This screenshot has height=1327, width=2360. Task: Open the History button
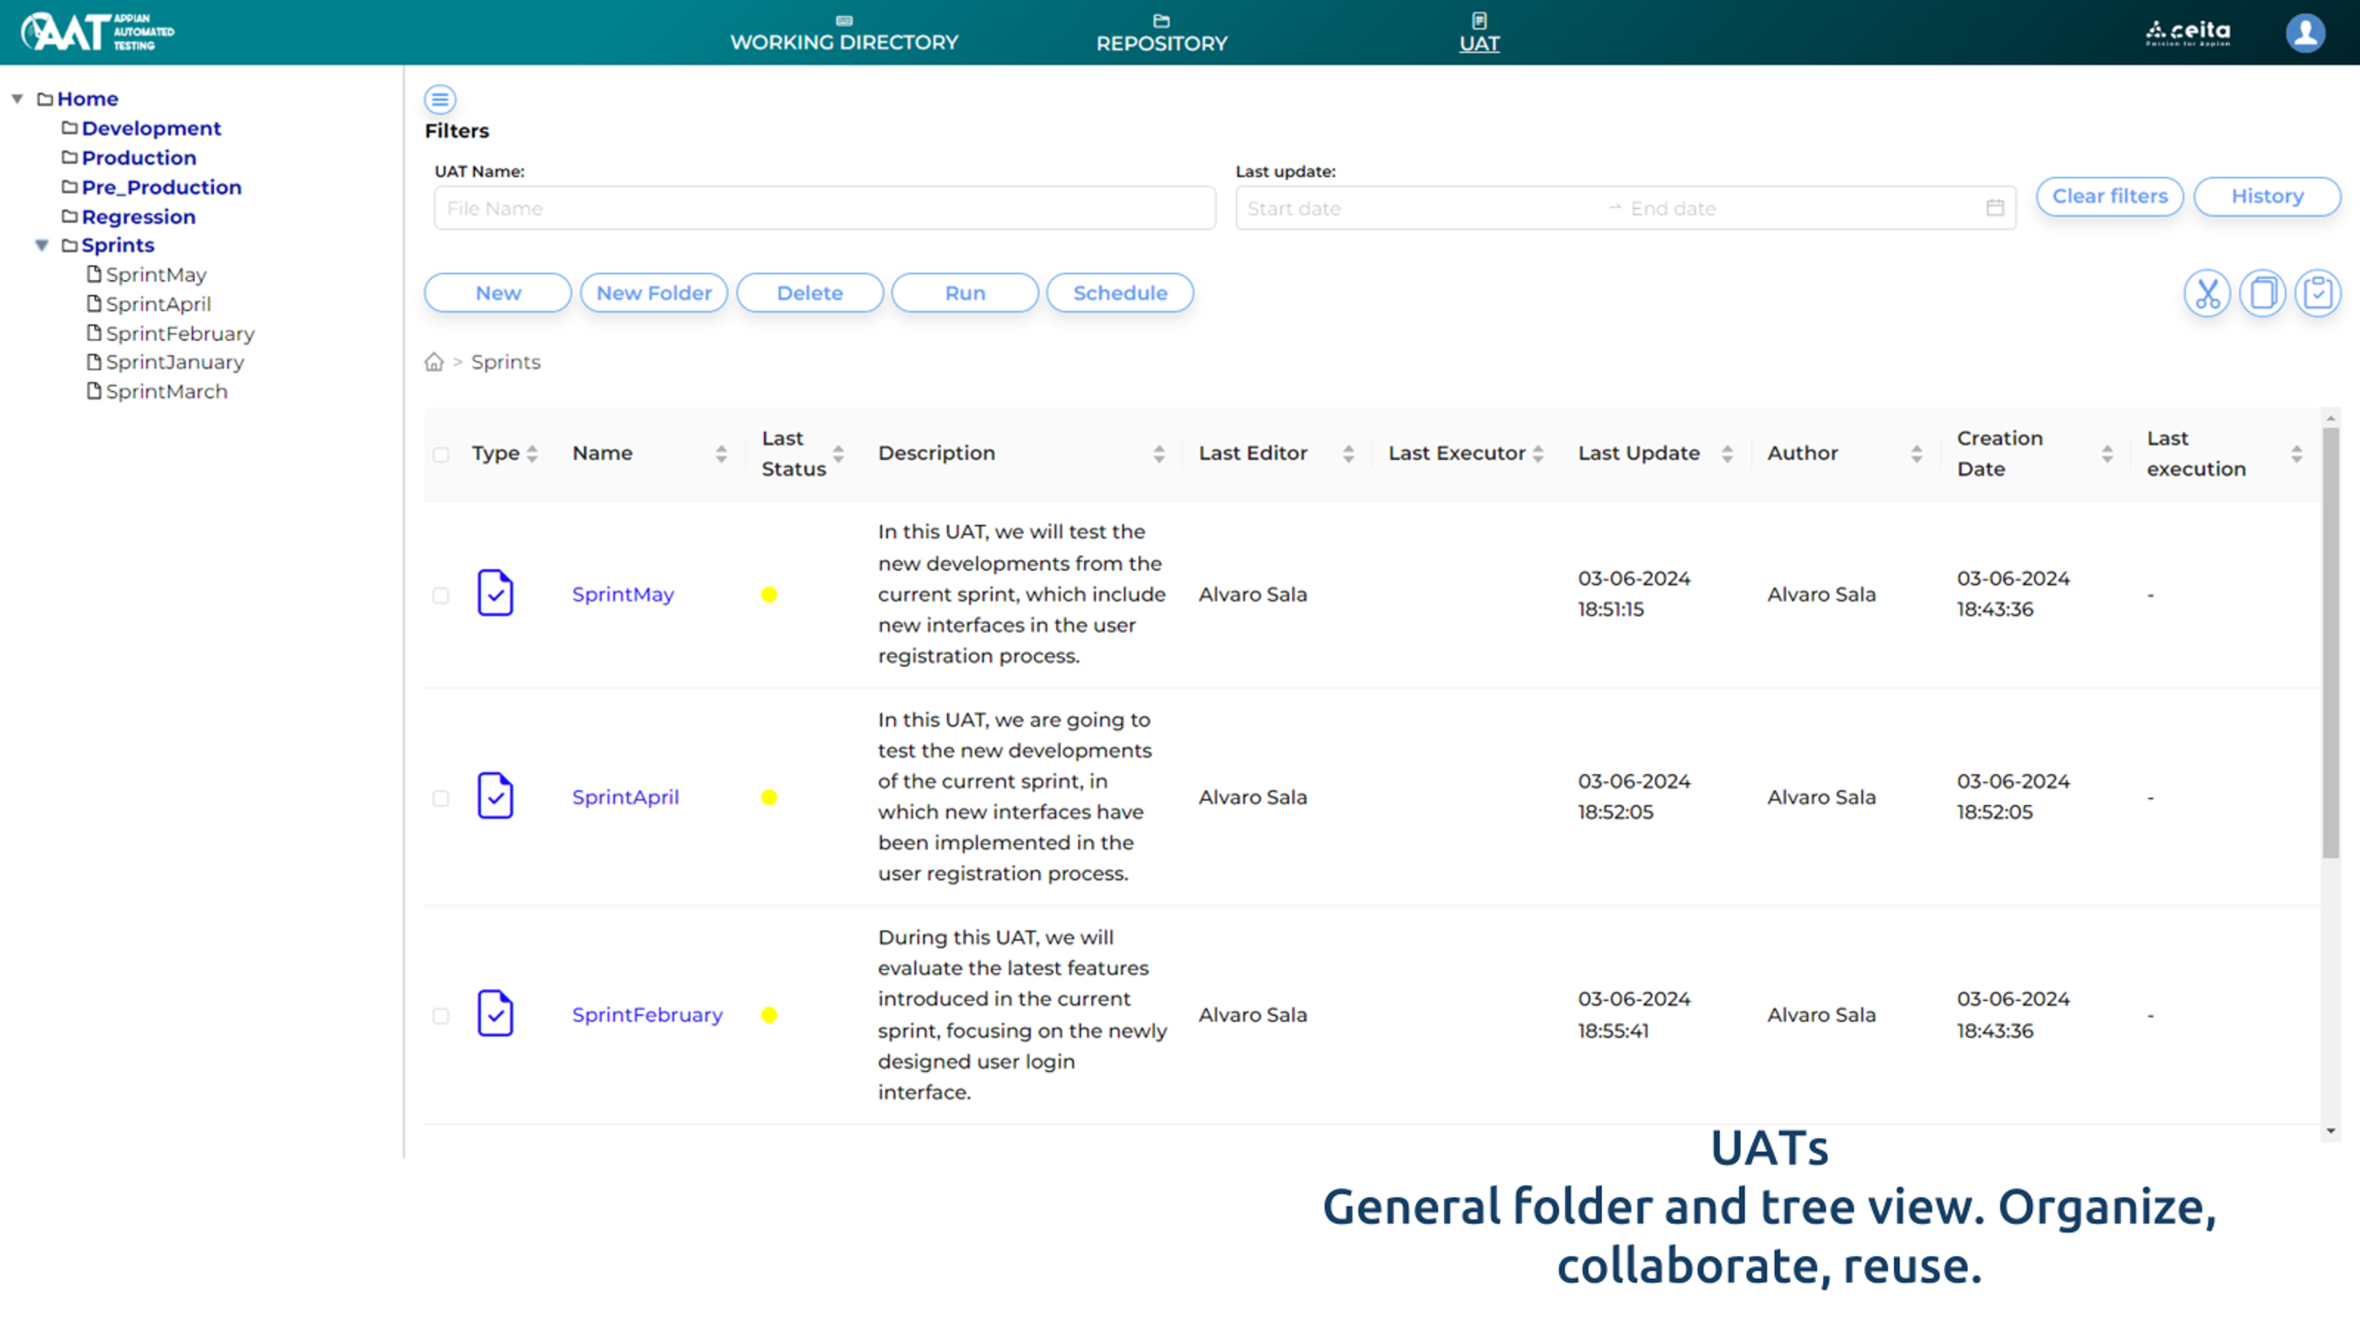pos(2268,196)
